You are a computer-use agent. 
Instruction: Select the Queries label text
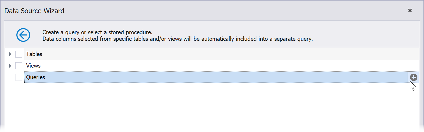[x=36, y=77]
